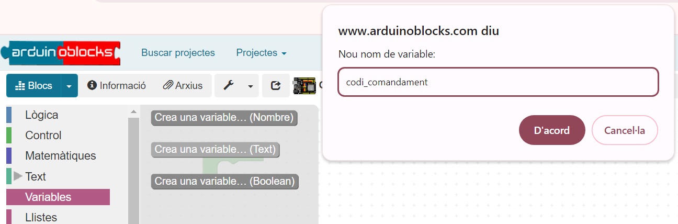This screenshot has height=224, width=678.
Task: Select the Variables category
Action: tap(48, 197)
